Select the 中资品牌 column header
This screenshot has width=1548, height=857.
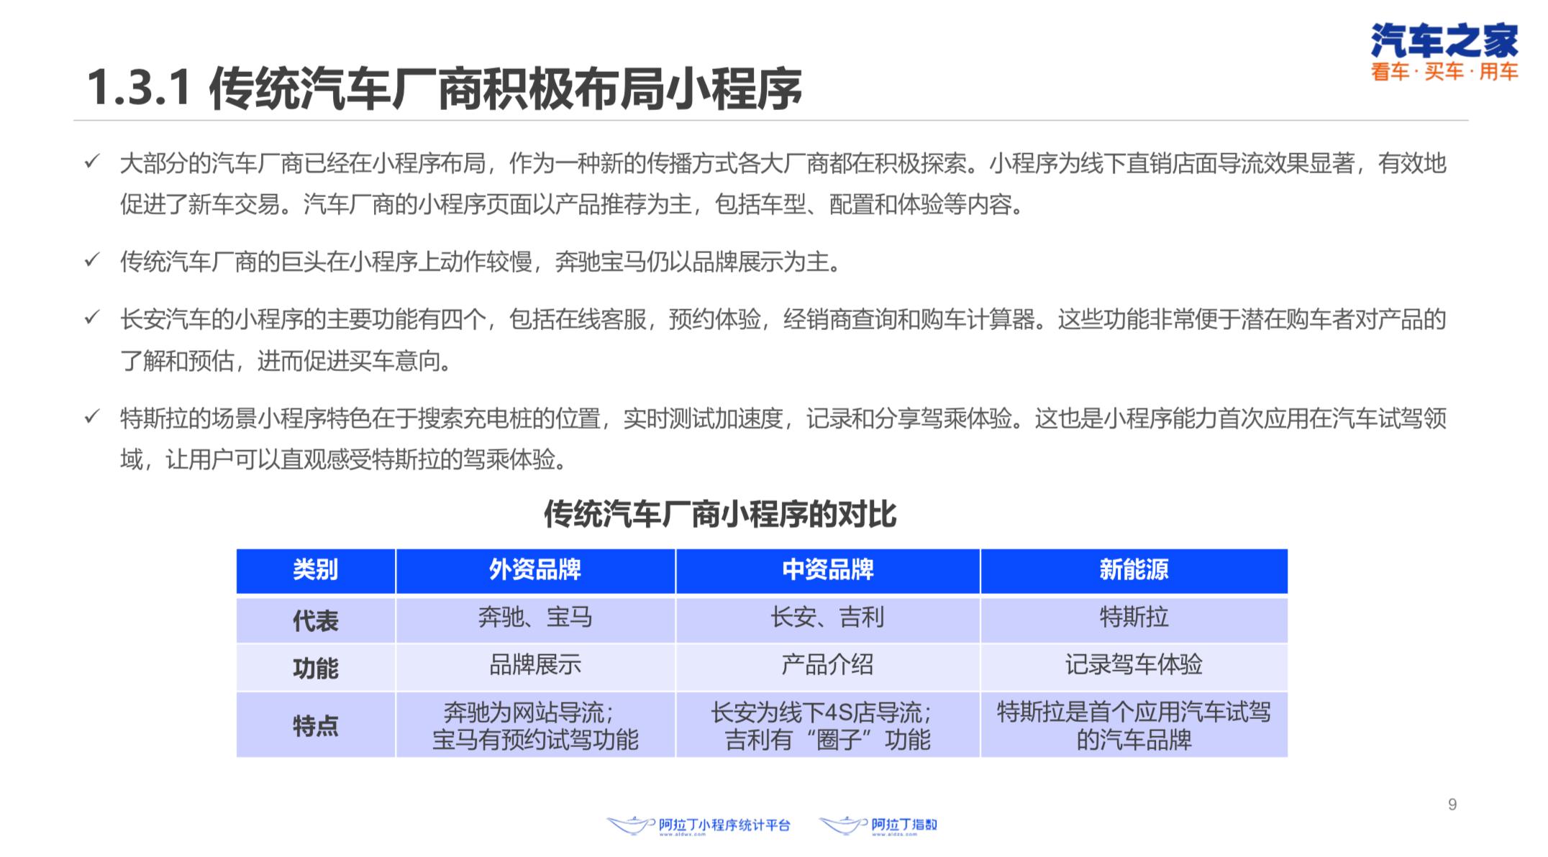827,570
